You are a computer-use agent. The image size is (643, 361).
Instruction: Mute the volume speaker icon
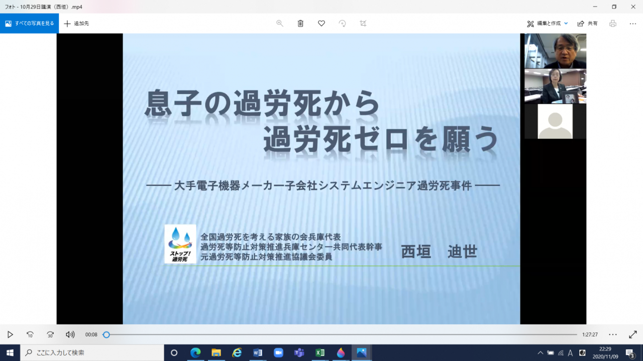(70, 334)
